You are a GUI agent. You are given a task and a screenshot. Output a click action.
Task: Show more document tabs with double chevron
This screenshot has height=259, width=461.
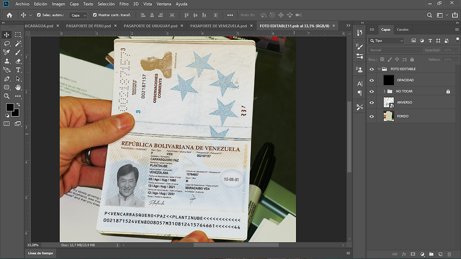pos(348,25)
